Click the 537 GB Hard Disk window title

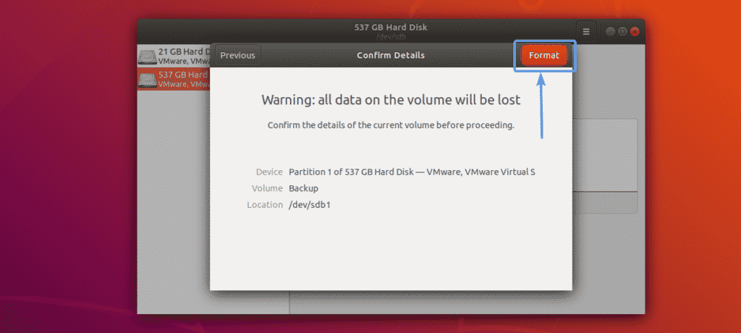point(391,27)
